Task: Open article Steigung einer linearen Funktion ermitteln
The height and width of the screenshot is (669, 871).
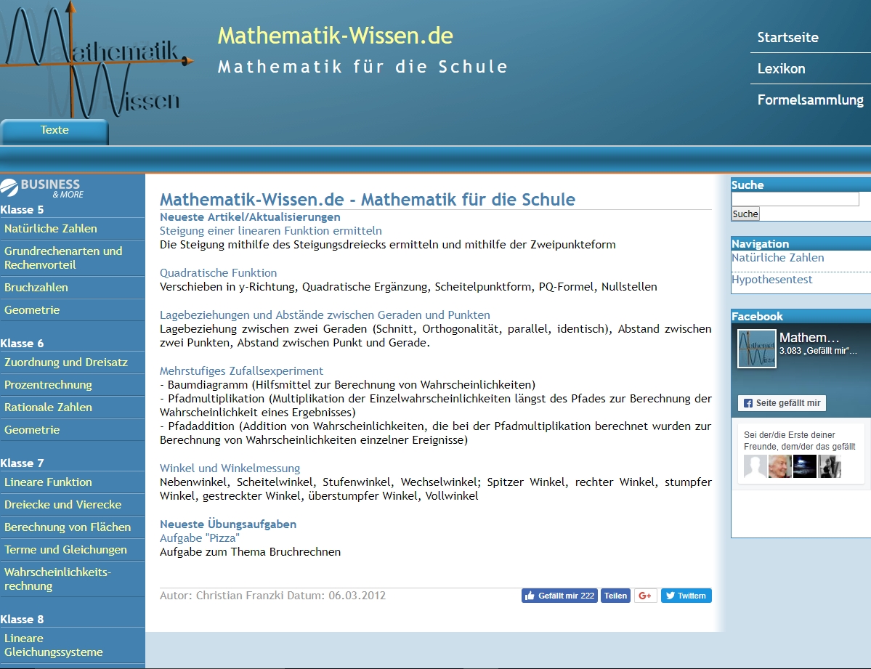Action: (270, 230)
